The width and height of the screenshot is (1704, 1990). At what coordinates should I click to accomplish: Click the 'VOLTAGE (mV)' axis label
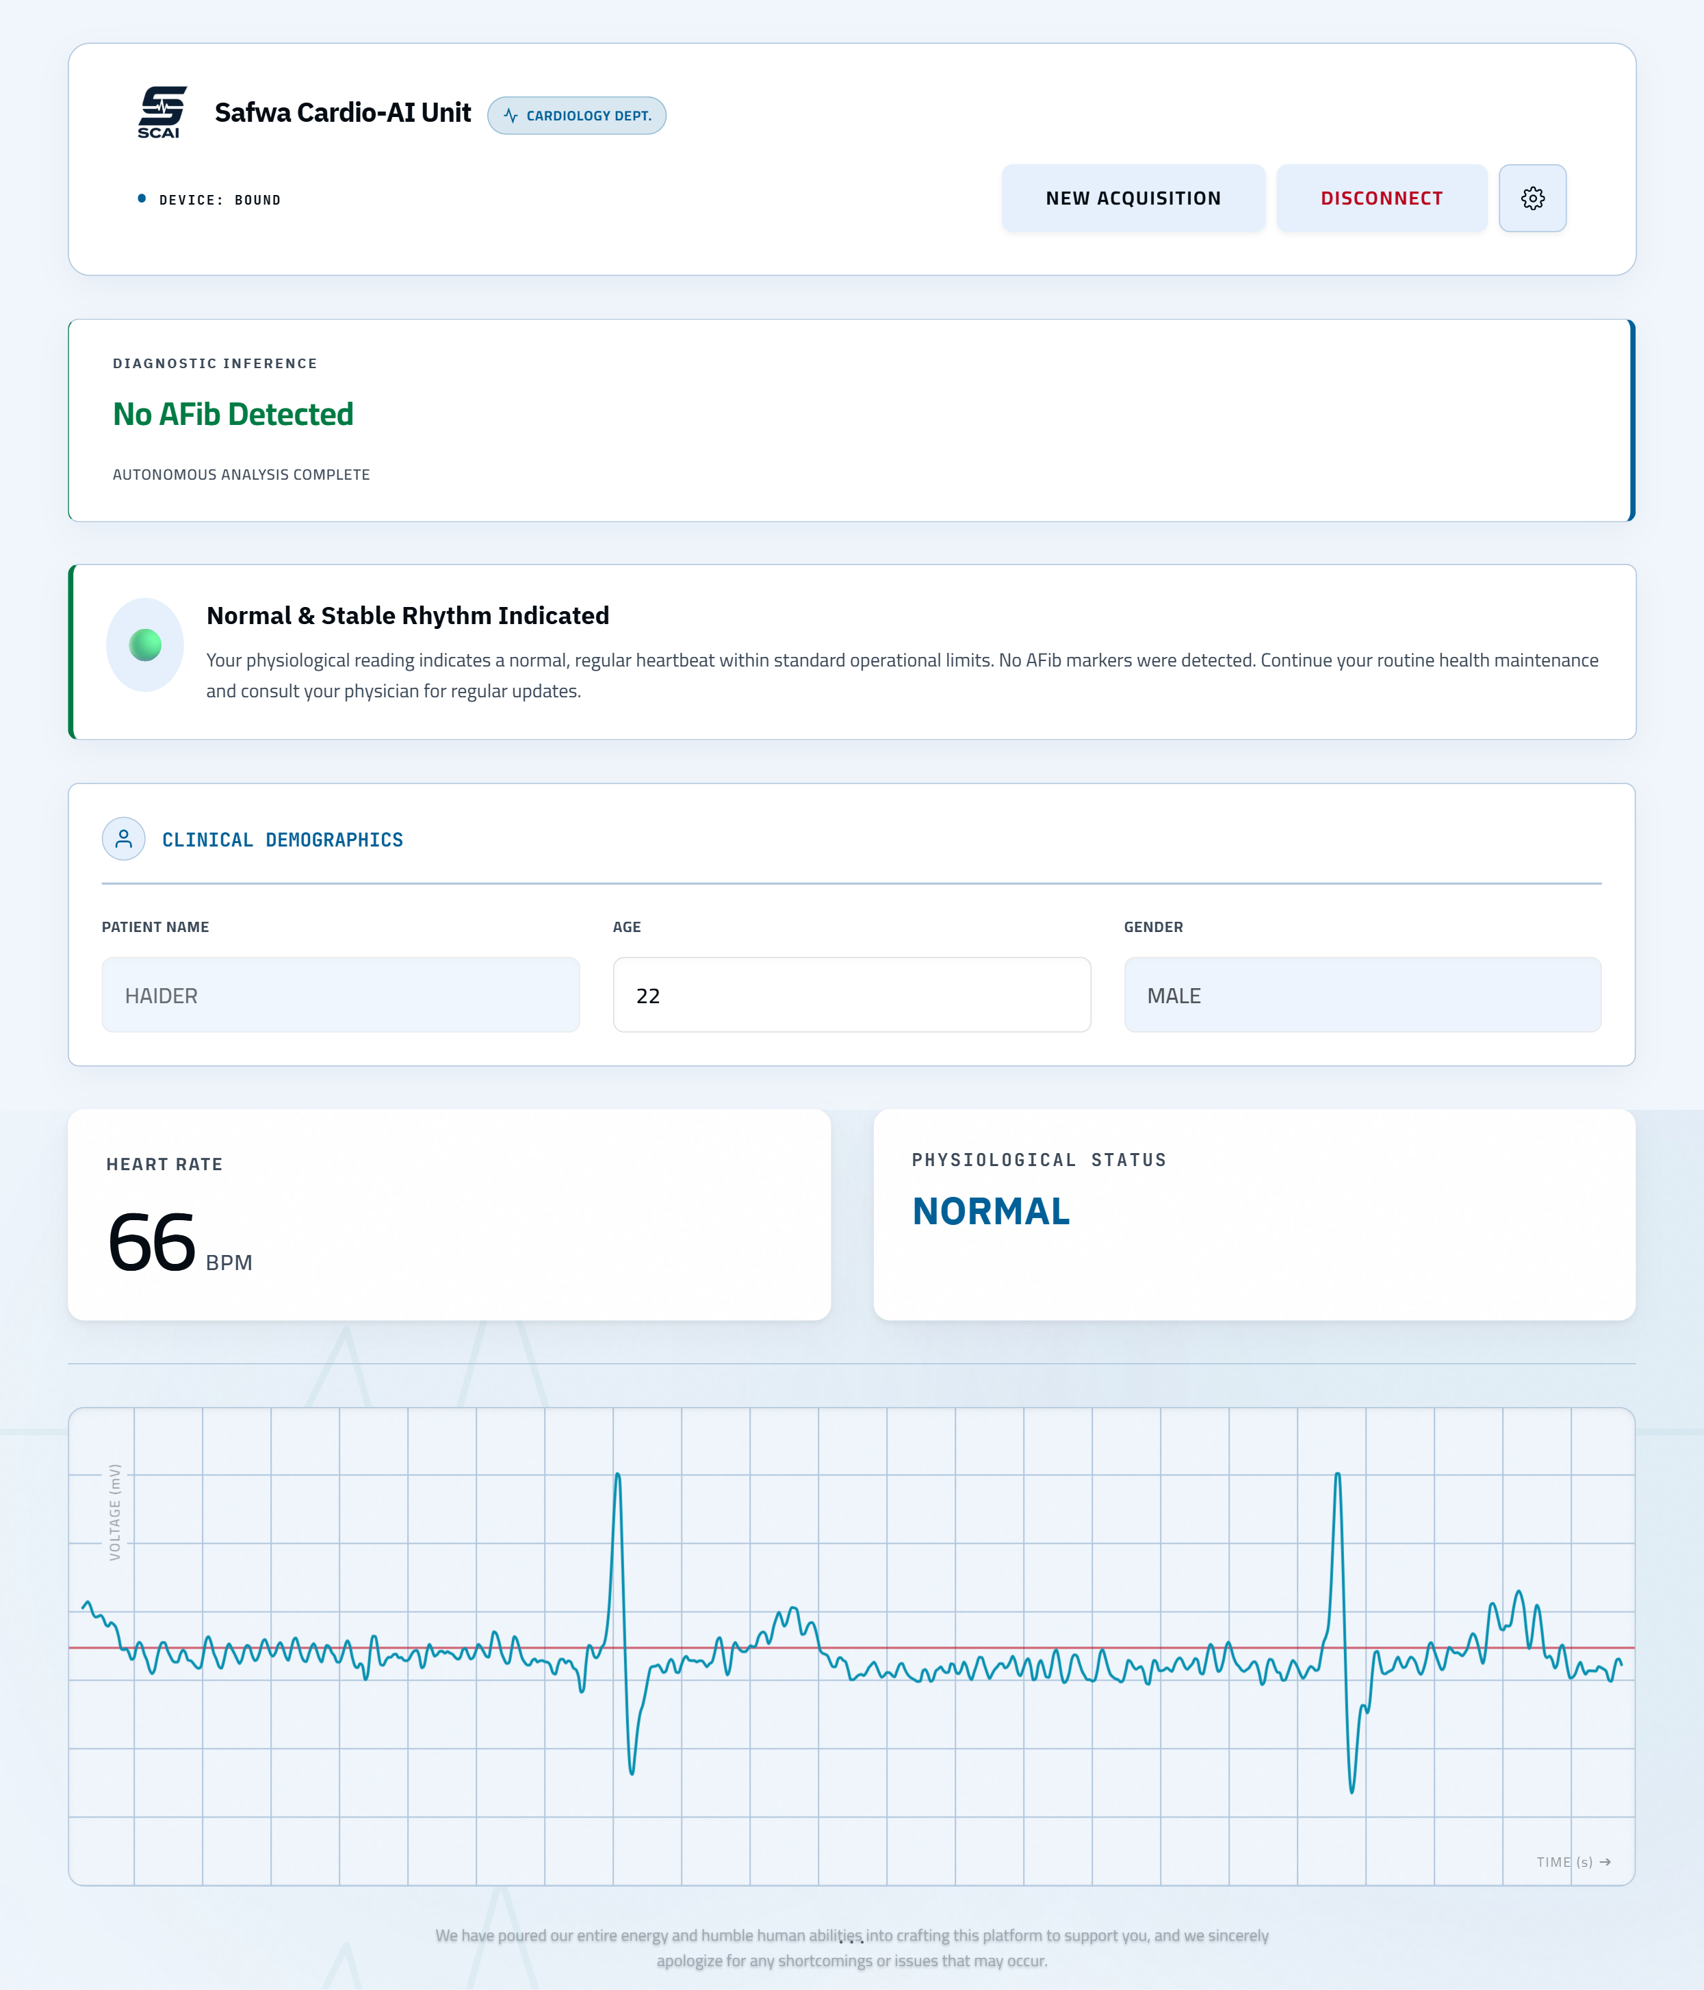[114, 1512]
